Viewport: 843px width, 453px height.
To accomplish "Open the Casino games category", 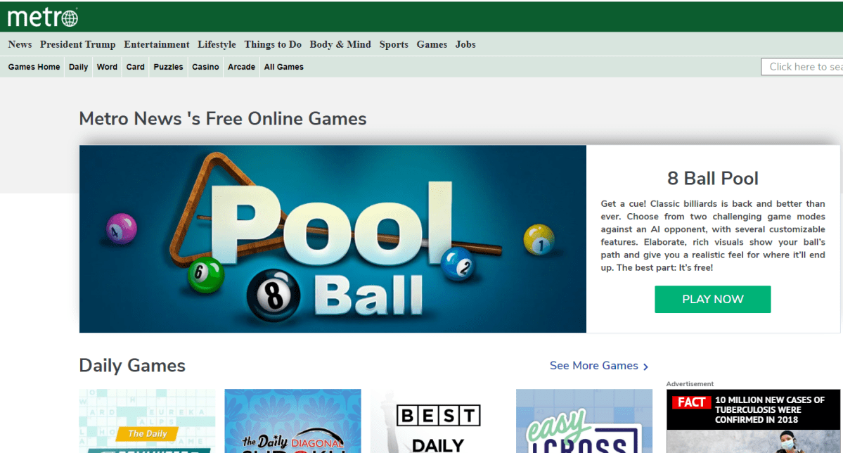I will pyautogui.click(x=205, y=67).
